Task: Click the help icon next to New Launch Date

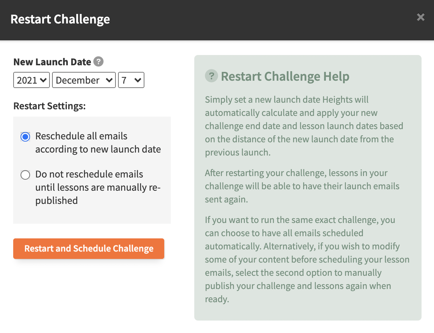Action: (x=98, y=62)
